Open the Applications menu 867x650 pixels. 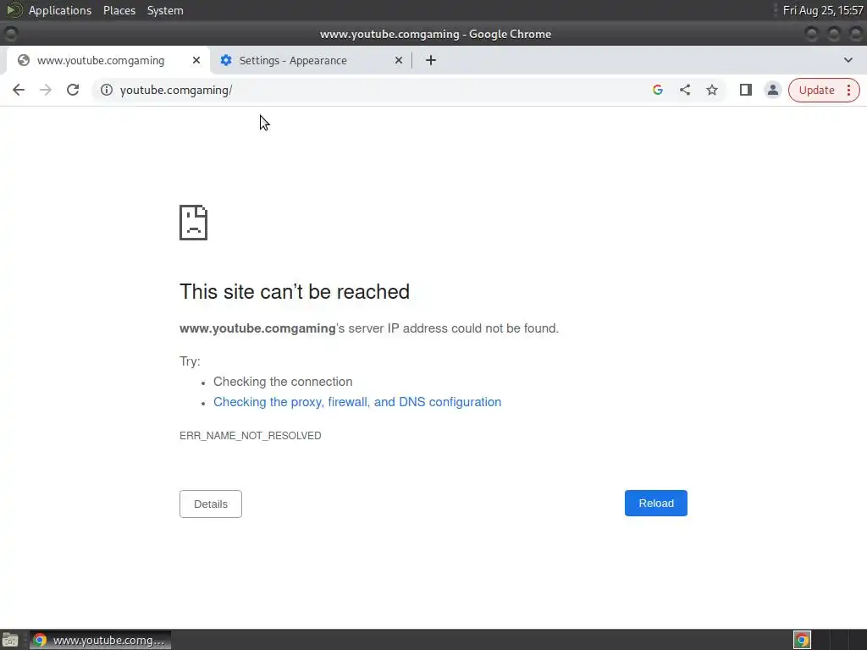(60, 10)
